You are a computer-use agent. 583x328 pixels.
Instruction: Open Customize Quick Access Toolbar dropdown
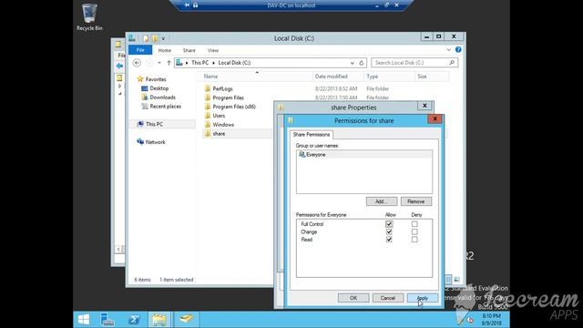(x=163, y=38)
